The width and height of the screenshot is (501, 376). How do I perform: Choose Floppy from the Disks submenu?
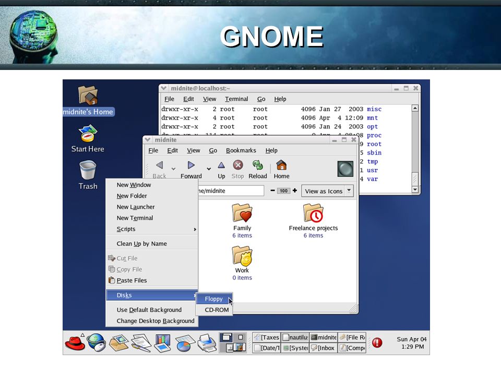tap(214, 299)
